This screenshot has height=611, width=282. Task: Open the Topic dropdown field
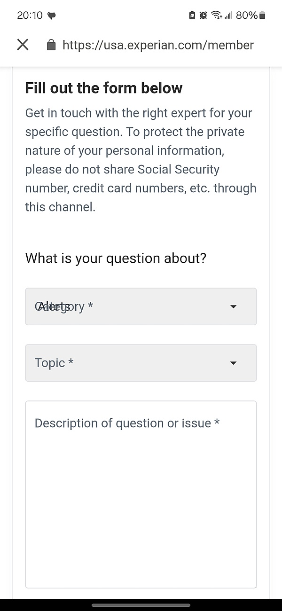pyautogui.click(x=141, y=363)
